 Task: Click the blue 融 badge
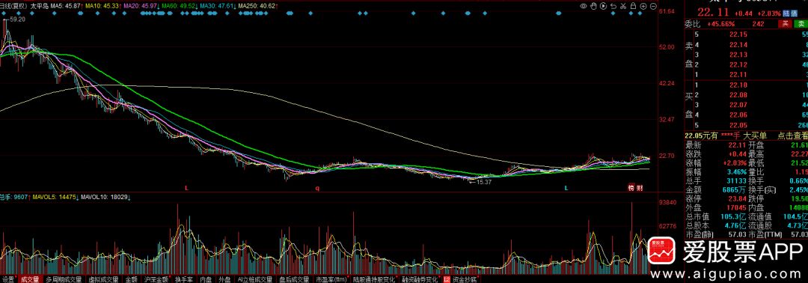pyautogui.click(x=794, y=14)
